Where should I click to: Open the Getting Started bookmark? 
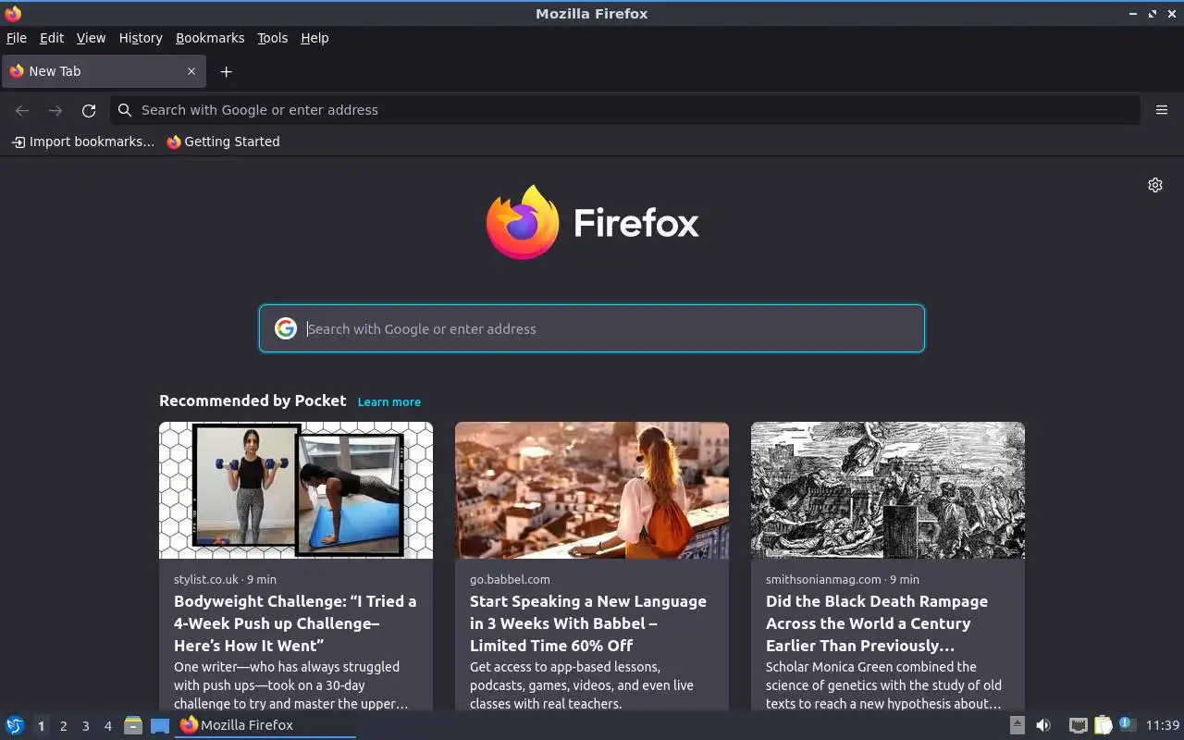[223, 142]
